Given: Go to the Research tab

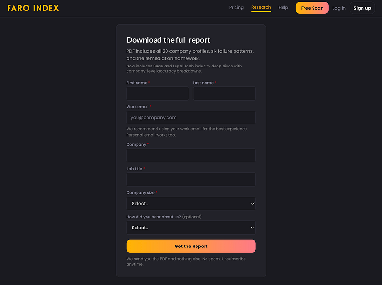Looking at the screenshot, I should [261, 7].
